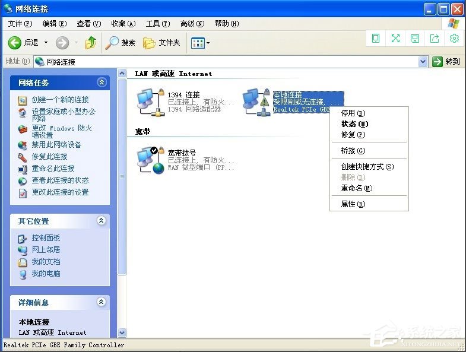The height and width of the screenshot is (352, 466).
Task: Collapse the 详细信息 panel
Action: point(102,302)
